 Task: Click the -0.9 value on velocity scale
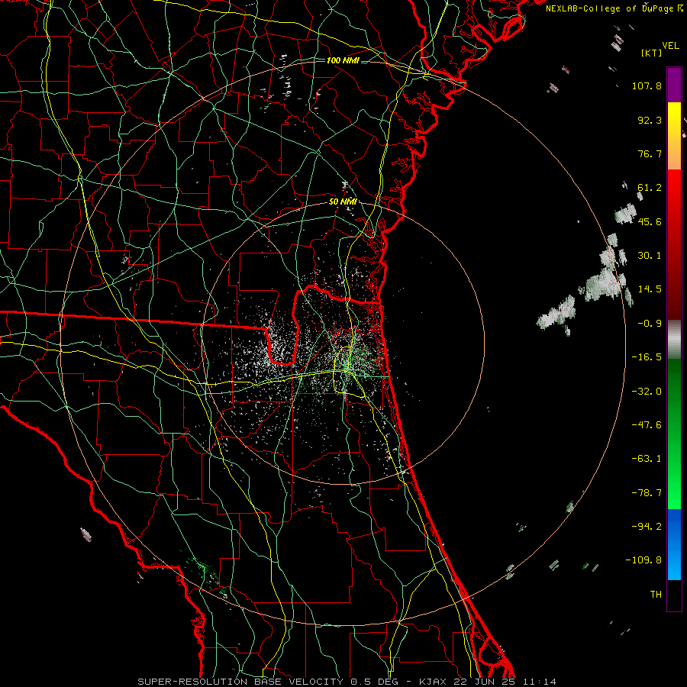pos(650,324)
